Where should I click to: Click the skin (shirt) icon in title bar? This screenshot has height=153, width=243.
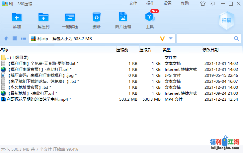[203, 4]
